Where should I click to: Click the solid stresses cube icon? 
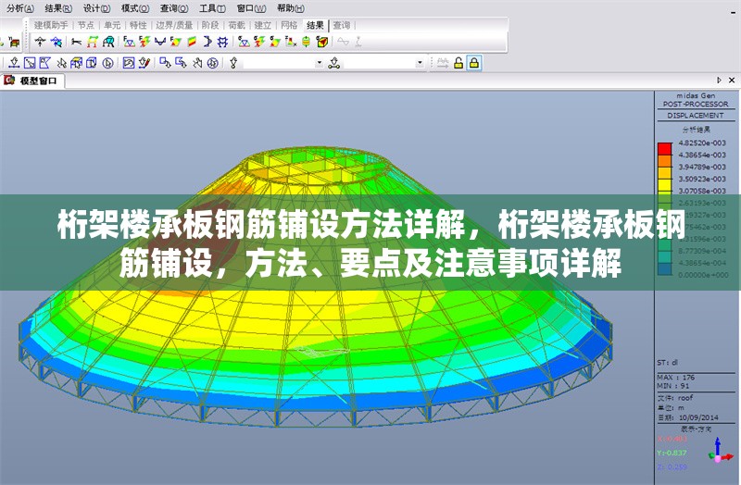tap(322, 42)
